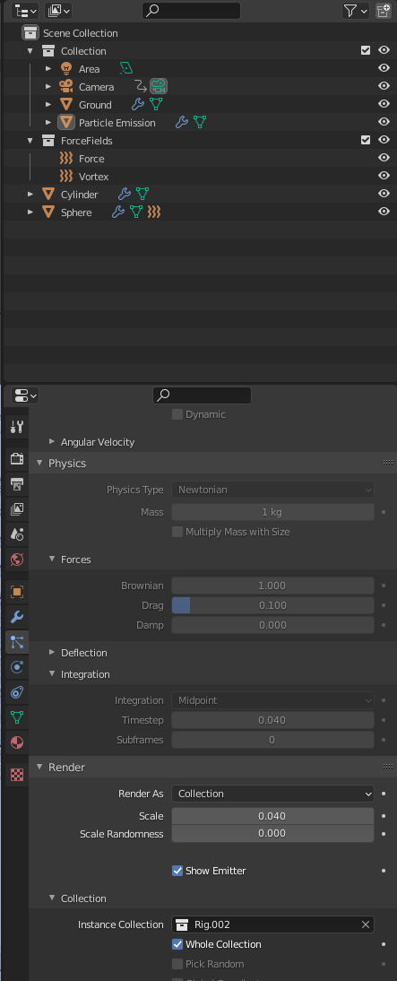Hide the Ground object in viewport
The height and width of the screenshot is (981, 397).
384,105
